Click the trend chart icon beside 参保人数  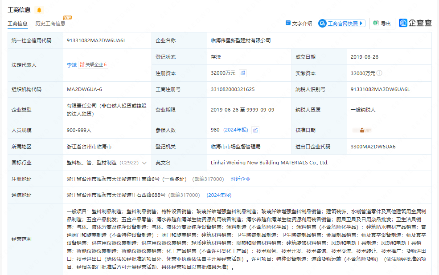[255, 130]
